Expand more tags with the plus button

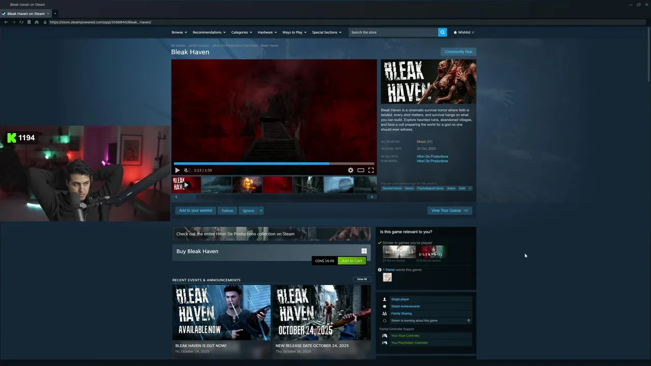tap(469, 188)
